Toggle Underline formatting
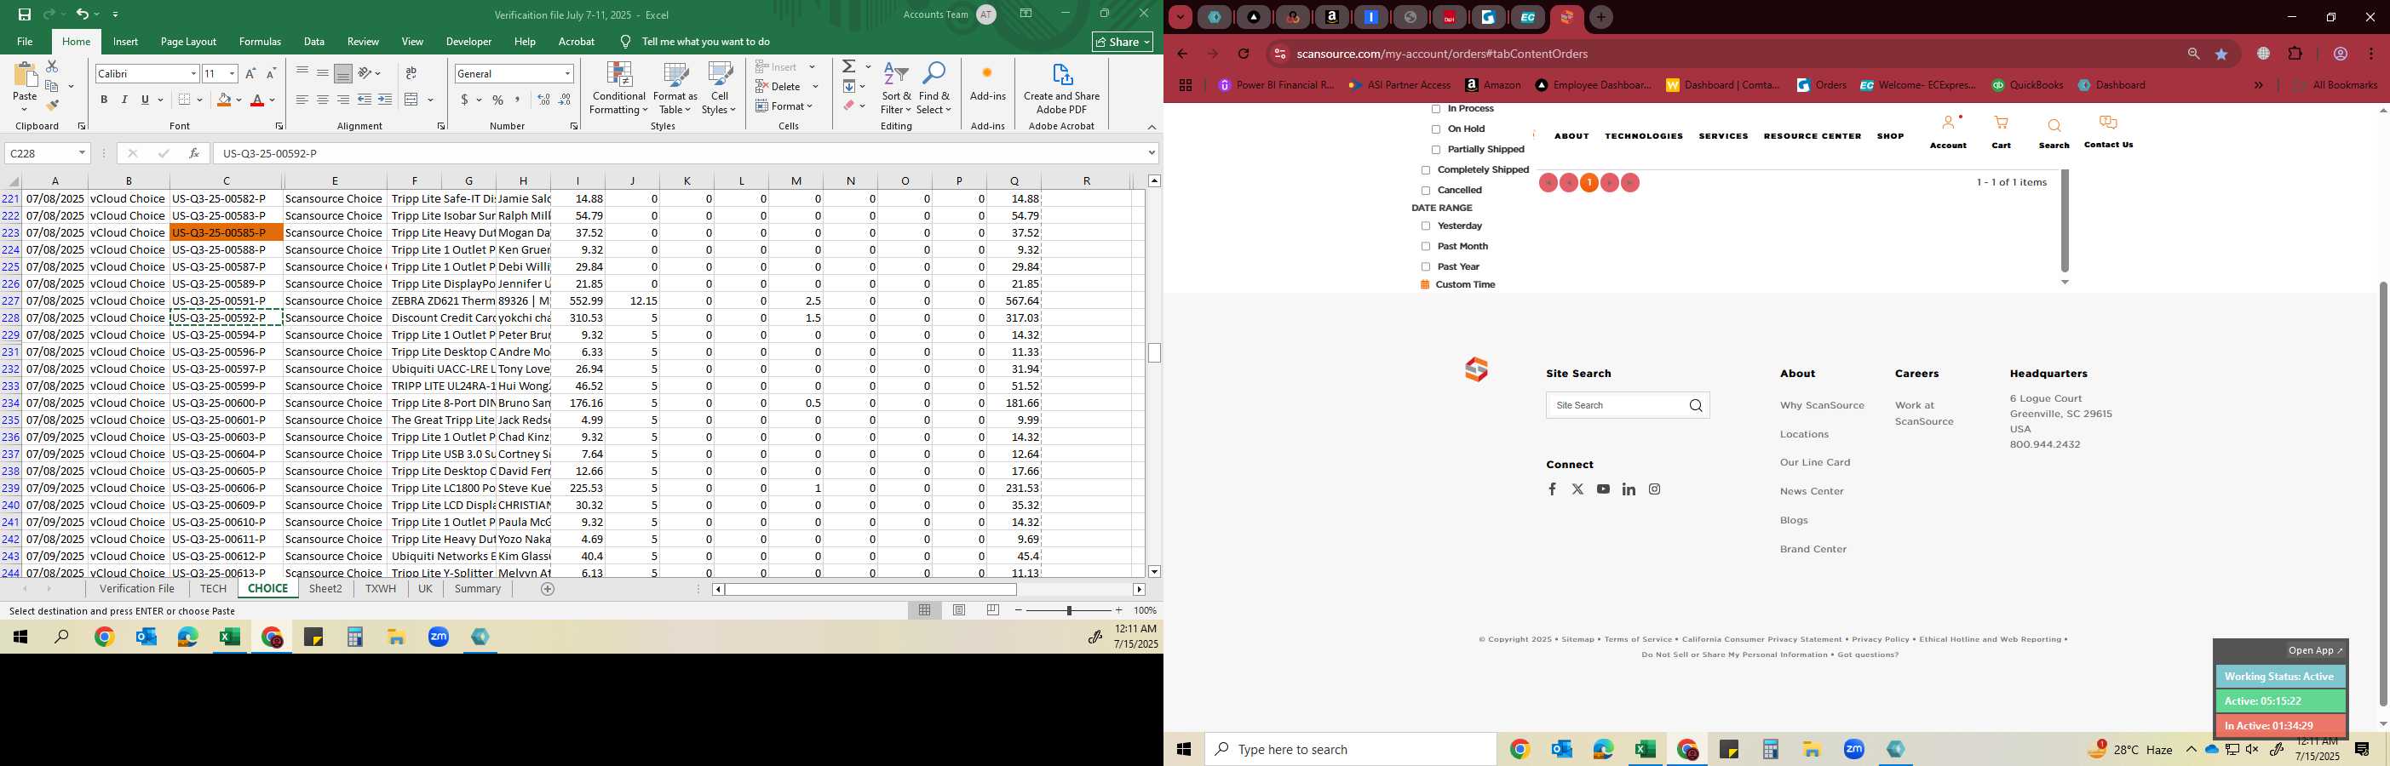 click(x=145, y=100)
